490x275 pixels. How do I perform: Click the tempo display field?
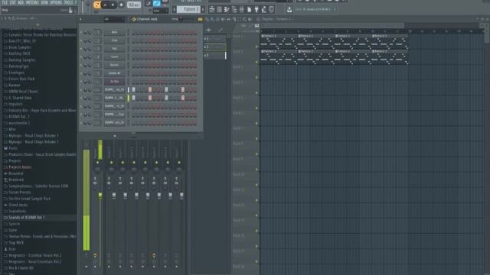[134, 5]
